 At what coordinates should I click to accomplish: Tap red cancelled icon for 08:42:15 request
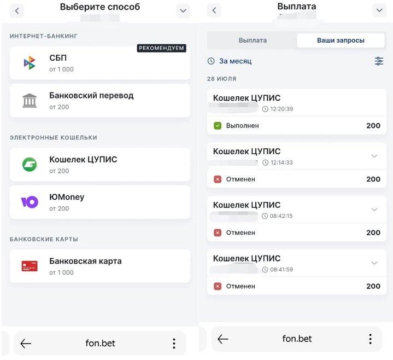point(218,233)
